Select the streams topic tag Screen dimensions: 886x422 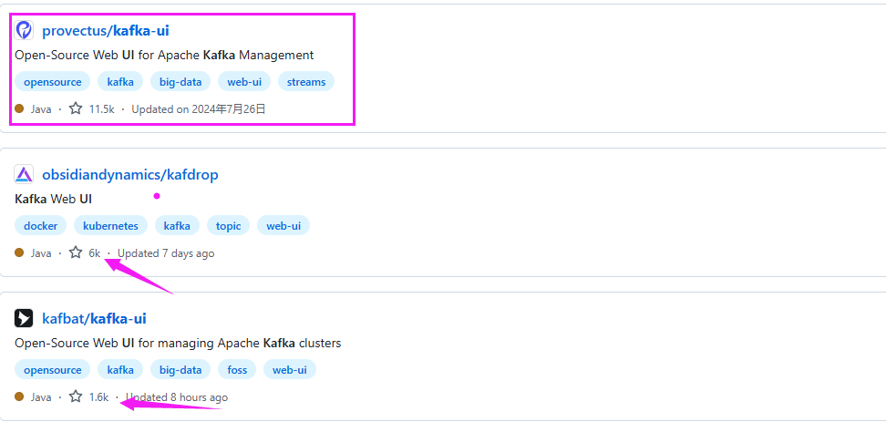coord(306,82)
